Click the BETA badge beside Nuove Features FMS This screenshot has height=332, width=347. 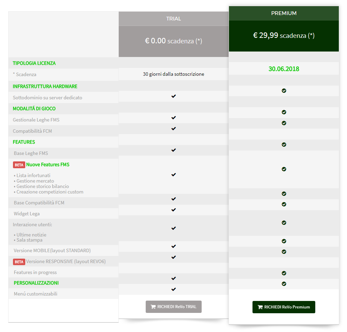pyautogui.click(x=19, y=165)
